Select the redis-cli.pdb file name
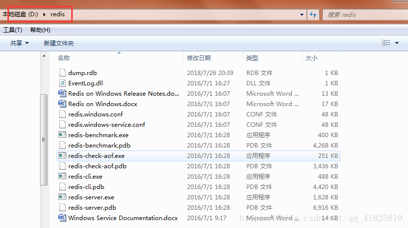The height and width of the screenshot is (228, 408). [86, 187]
